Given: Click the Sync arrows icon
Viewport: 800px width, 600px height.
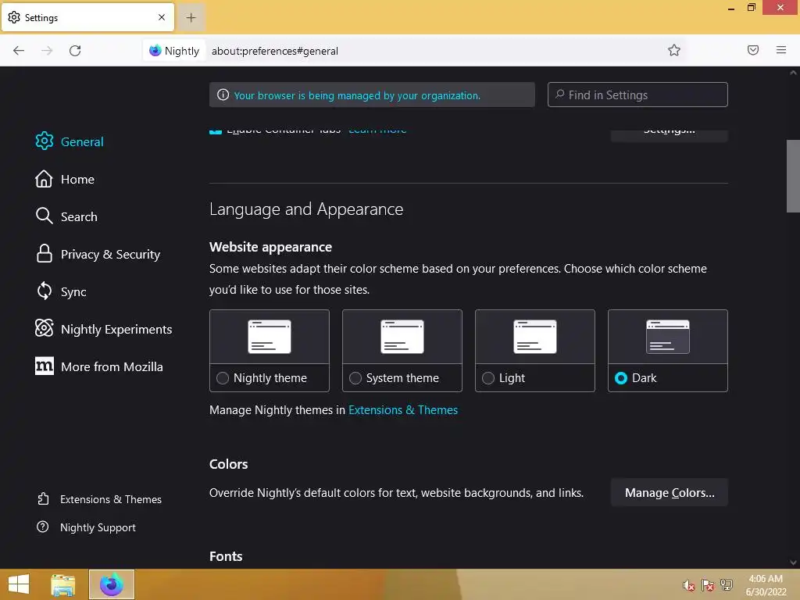Looking at the screenshot, I should (45, 291).
